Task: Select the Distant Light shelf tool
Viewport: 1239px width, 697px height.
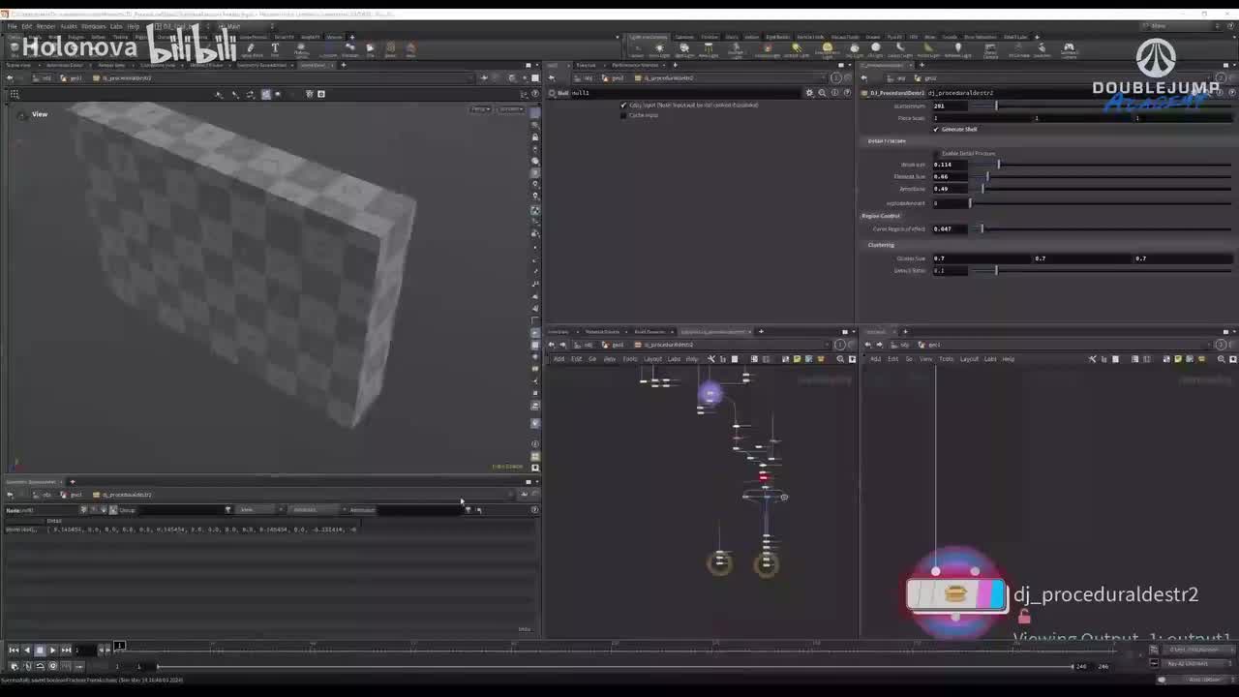Action: coord(796,47)
